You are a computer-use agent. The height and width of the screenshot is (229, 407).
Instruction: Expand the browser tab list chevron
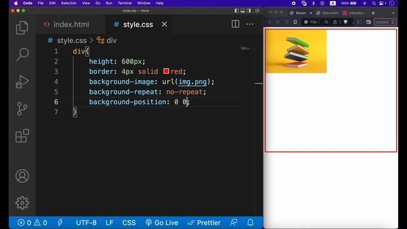click(393, 13)
